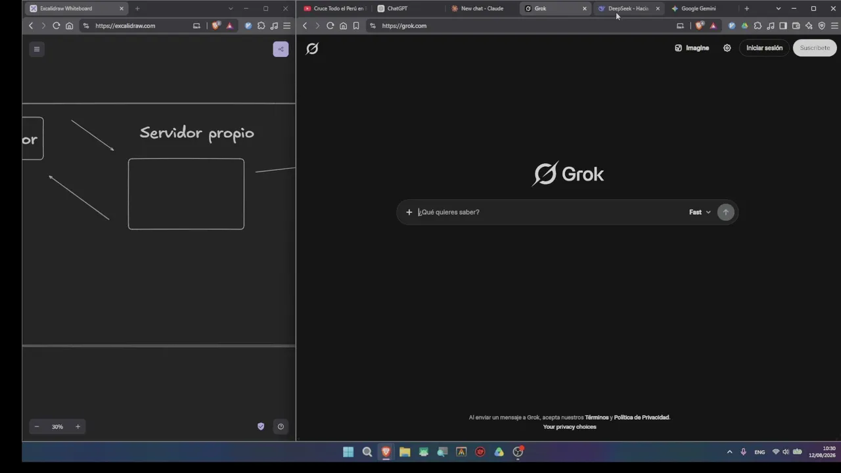
Task: Go back in the Excalidraw browser window
Action: (x=31, y=26)
